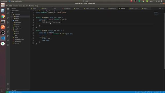Change JavaScript language mode
The width and height of the screenshot is (165, 93).
coord(156,92)
